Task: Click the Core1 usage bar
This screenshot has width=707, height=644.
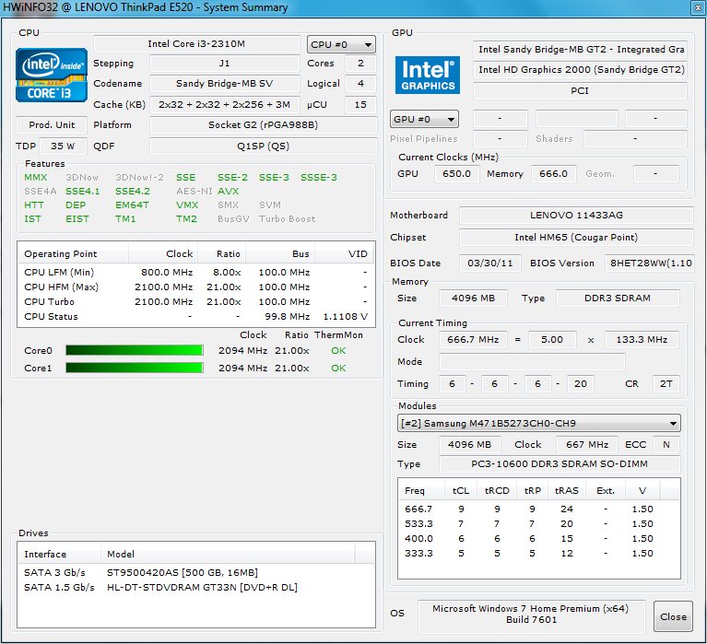Action: [135, 369]
